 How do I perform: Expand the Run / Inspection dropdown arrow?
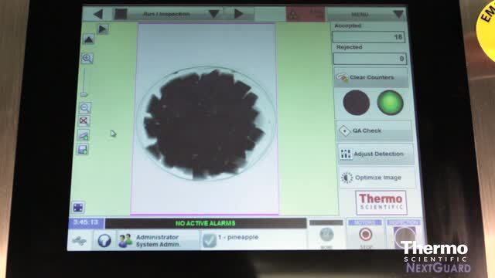[x=213, y=14]
